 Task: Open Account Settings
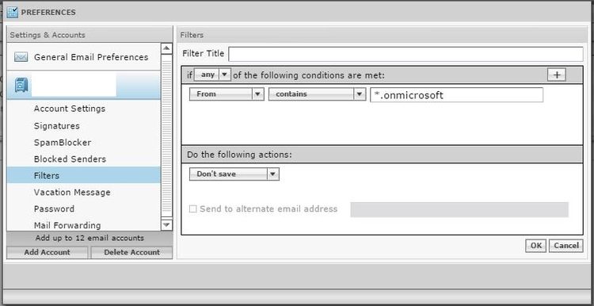coord(70,109)
